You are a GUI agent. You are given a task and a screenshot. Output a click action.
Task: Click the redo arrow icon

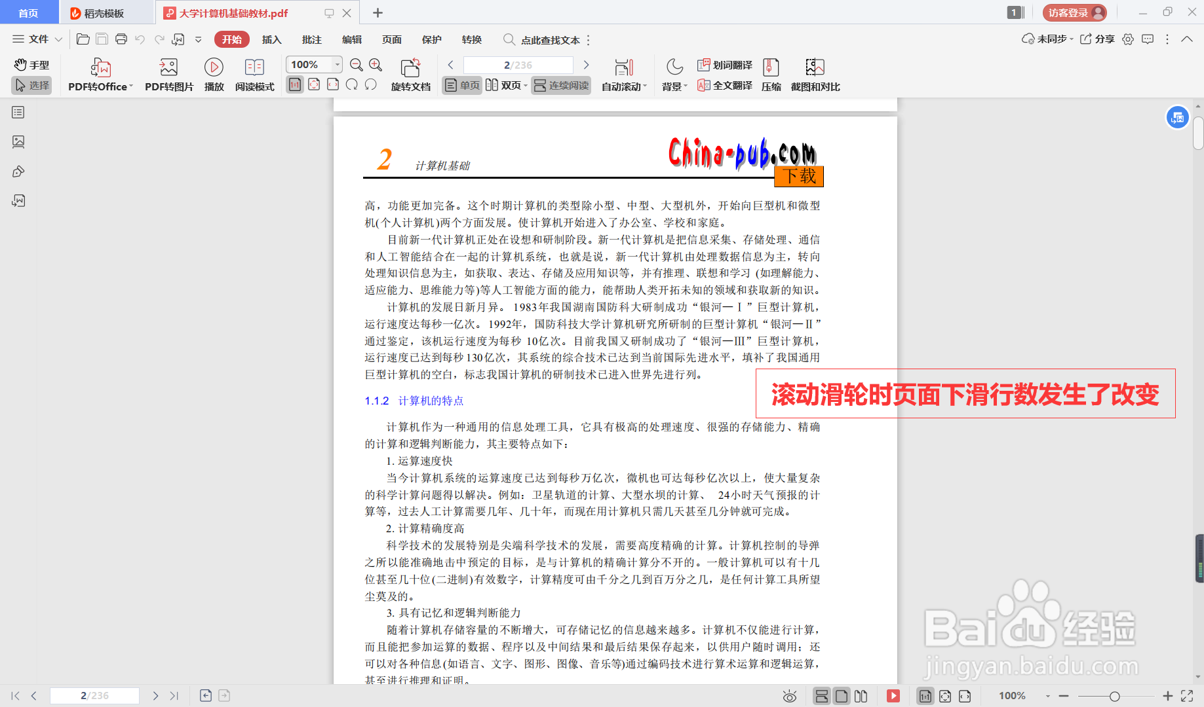click(159, 39)
